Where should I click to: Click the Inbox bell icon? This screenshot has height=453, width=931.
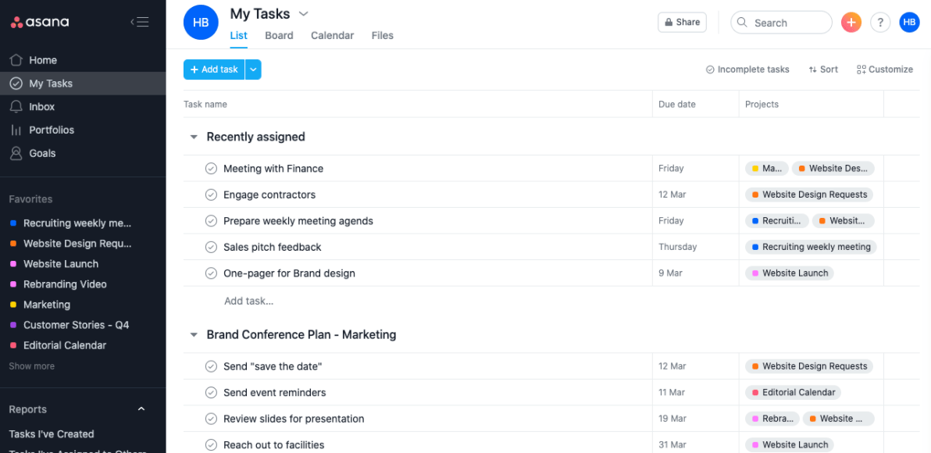[16, 106]
